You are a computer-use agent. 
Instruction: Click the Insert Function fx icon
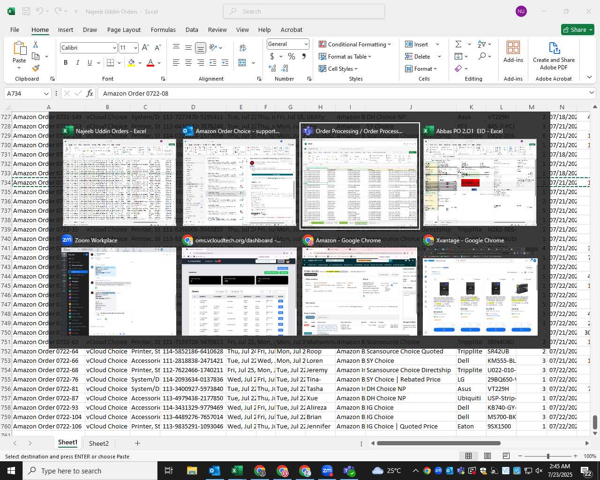(x=90, y=93)
